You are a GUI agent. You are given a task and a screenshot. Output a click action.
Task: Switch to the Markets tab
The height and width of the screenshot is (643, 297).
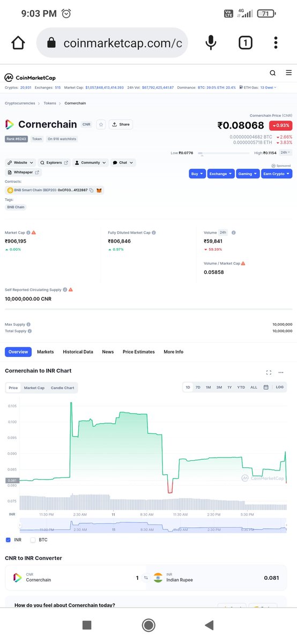click(45, 352)
